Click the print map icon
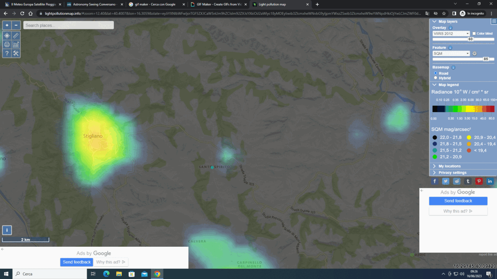The image size is (497, 279). 7,45
